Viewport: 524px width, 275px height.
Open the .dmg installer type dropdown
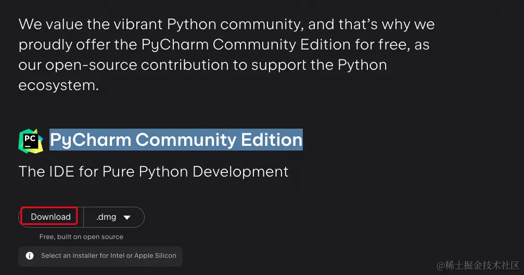(x=113, y=217)
